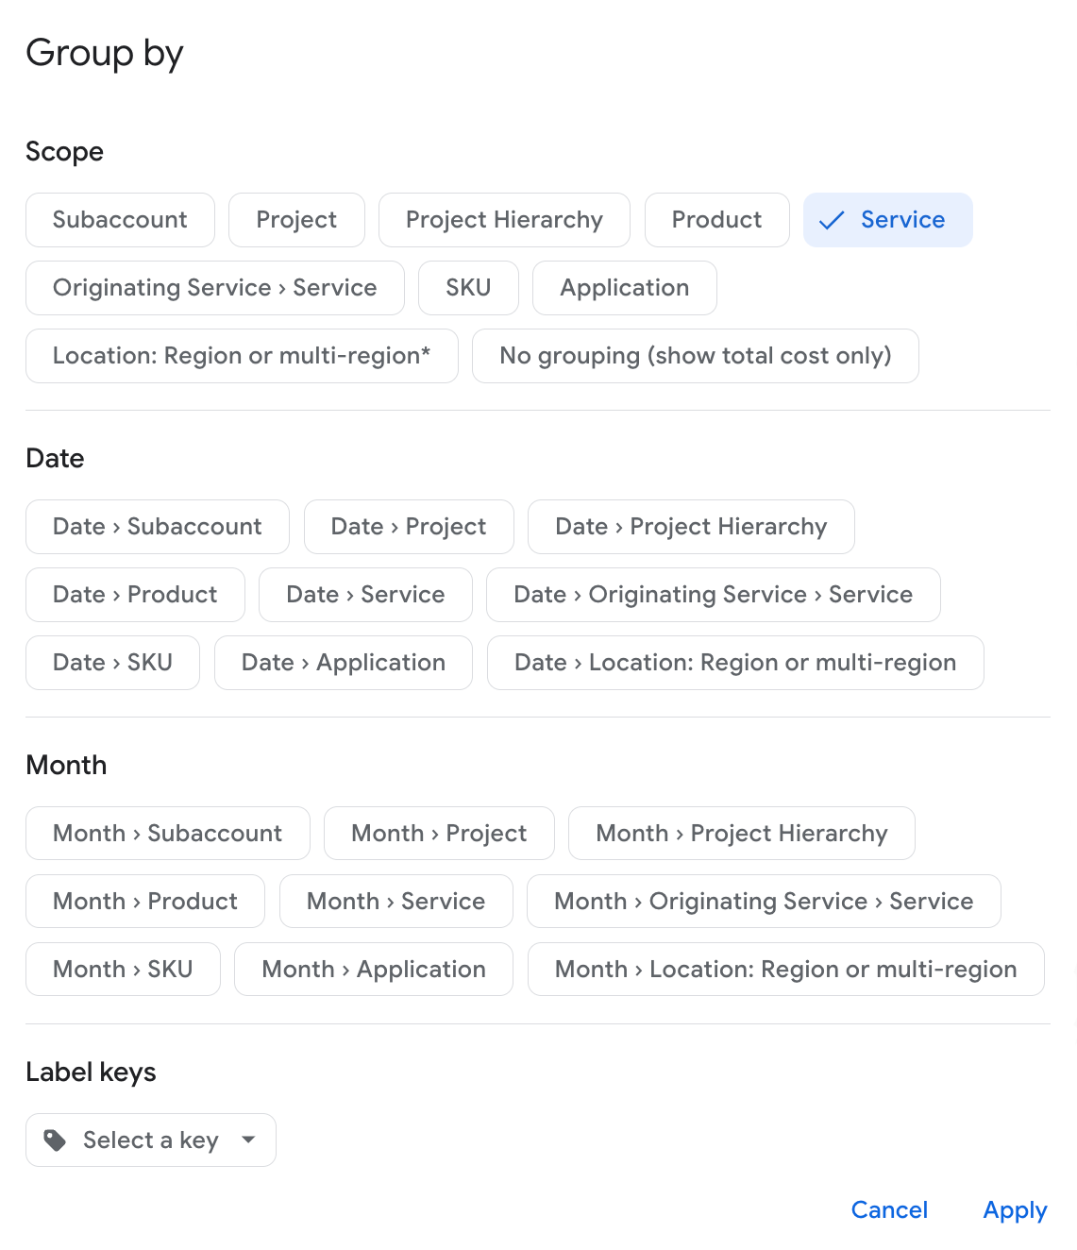Select Month › SKU grouping
This screenshot has height=1250, width=1077.
tap(123, 970)
